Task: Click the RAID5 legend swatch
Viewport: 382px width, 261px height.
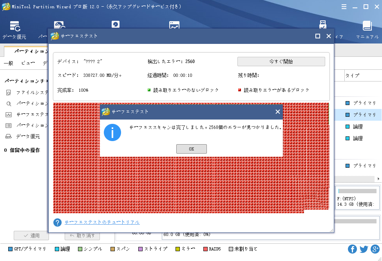Action: click(206, 249)
